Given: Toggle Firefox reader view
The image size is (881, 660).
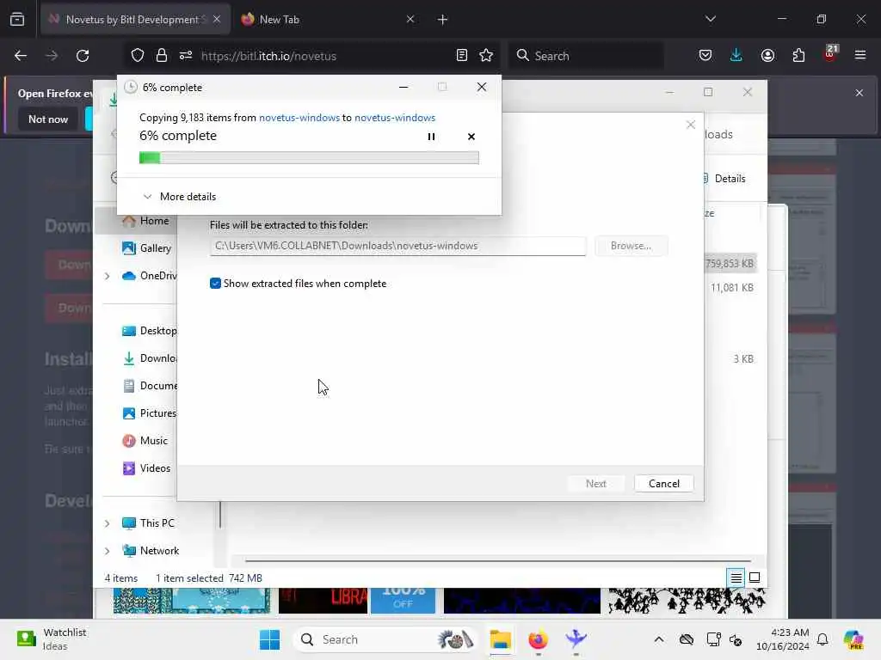Looking at the screenshot, I should coord(462,56).
